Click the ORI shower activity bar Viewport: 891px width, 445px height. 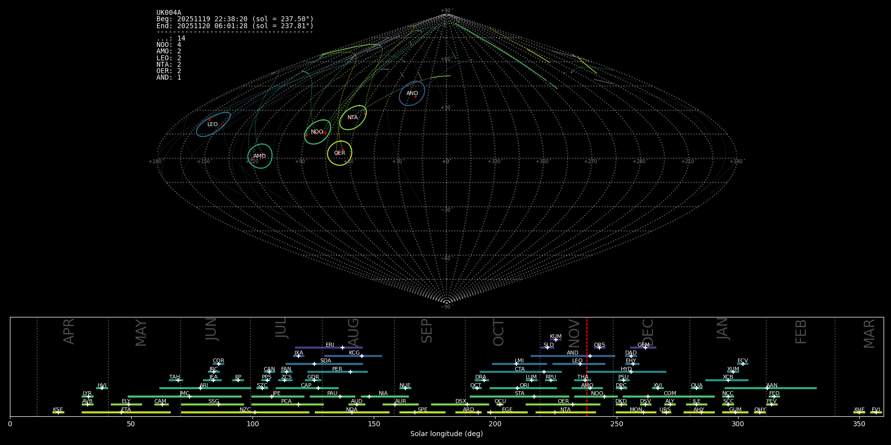(523, 388)
